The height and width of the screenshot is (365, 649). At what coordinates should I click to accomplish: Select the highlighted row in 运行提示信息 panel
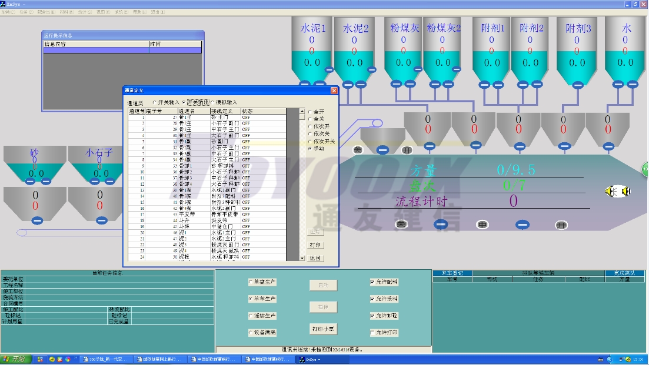122,50
